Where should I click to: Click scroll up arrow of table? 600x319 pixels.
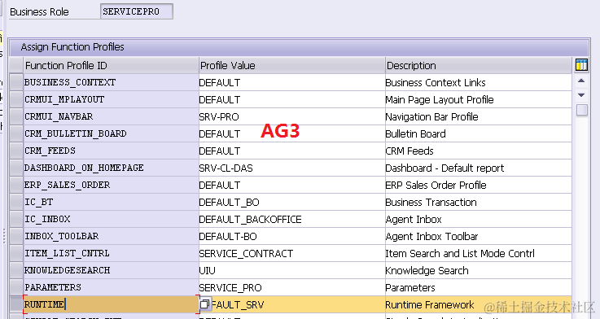click(x=581, y=81)
